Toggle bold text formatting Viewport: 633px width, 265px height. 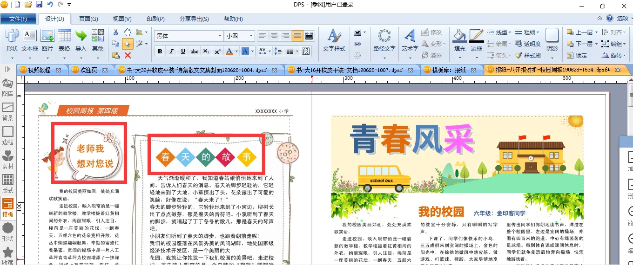[160, 51]
